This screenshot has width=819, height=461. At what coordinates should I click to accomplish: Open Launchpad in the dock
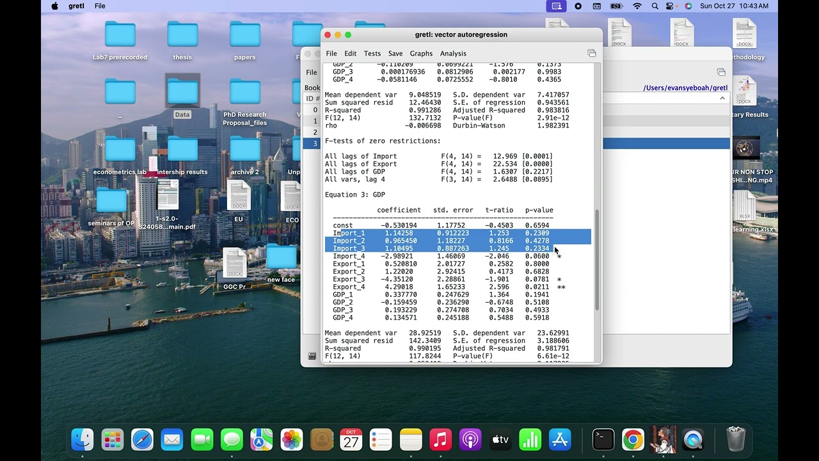click(113, 440)
